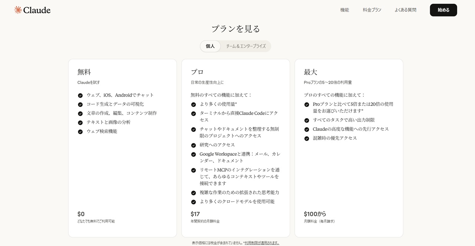475x246 pixels.
Task: Open the よくある質問 navigation link
Action: click(x=405, y=10)
